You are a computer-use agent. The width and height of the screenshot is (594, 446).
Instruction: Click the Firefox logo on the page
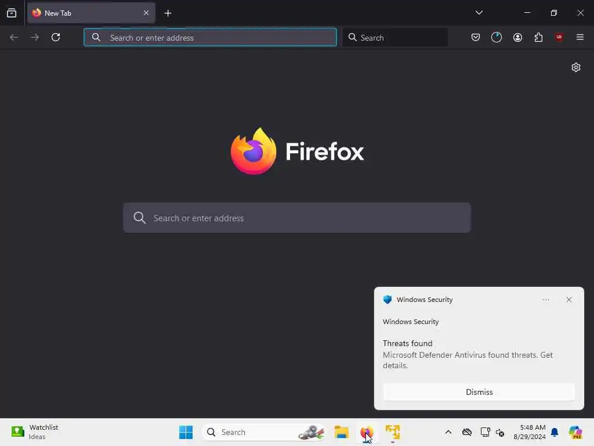coord(253,152)
